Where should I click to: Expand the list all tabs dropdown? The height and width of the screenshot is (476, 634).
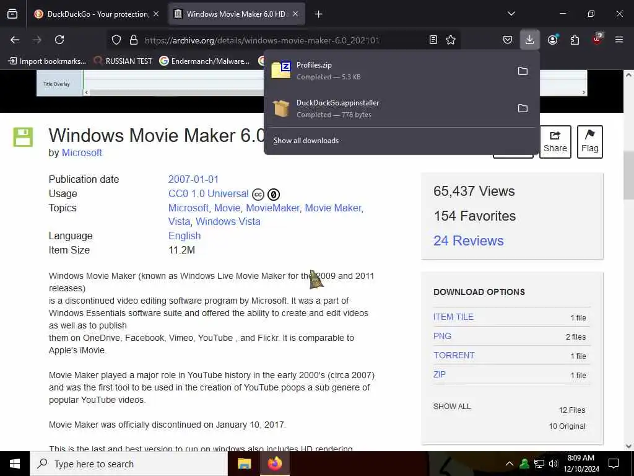(511, 14)
